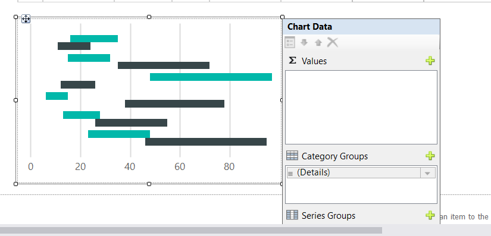Click the Chart Data panel title bar

pos(361,27)
